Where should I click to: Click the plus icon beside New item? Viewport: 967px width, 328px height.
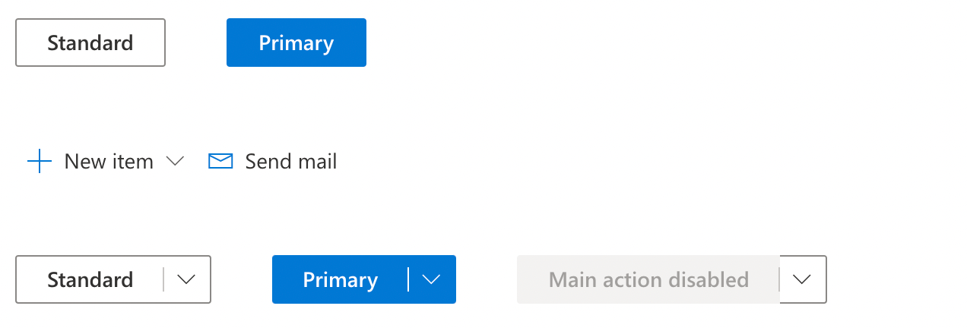[39, 162]
